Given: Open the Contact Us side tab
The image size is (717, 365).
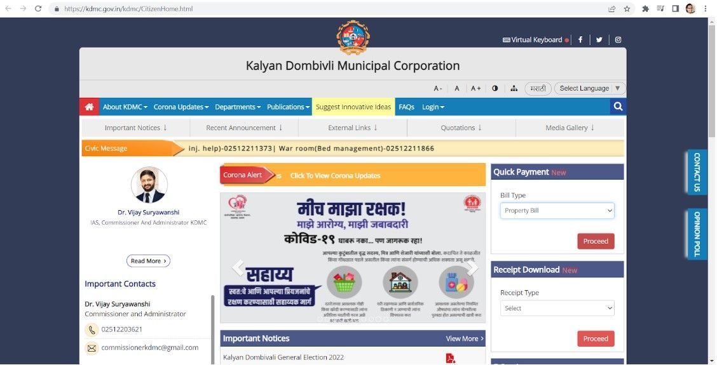Looking at the screenshot, I should [x=697, y=172].
